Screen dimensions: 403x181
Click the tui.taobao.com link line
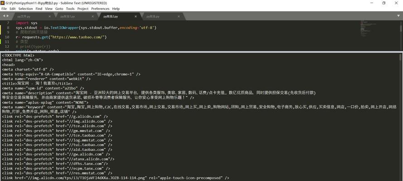[57, 145]
